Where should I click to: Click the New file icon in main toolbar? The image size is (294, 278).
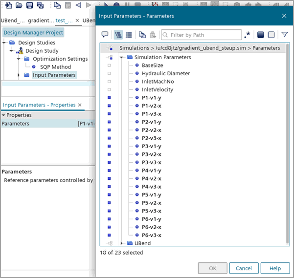point(8,5)
